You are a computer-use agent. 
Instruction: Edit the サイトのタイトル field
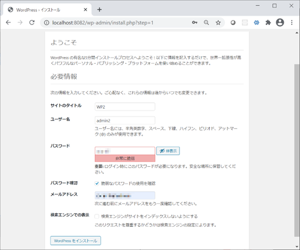[x=125, y=107]
